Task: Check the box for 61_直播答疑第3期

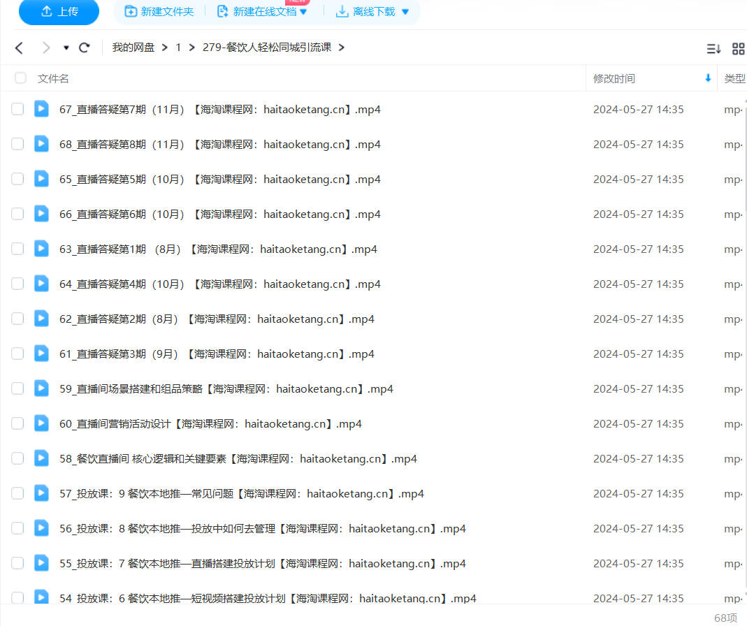Action: tap(17, 354)
